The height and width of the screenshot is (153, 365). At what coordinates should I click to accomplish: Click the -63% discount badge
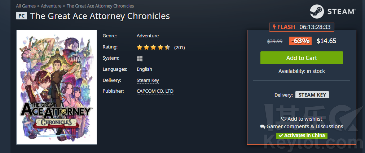click(x=300, y=41)
